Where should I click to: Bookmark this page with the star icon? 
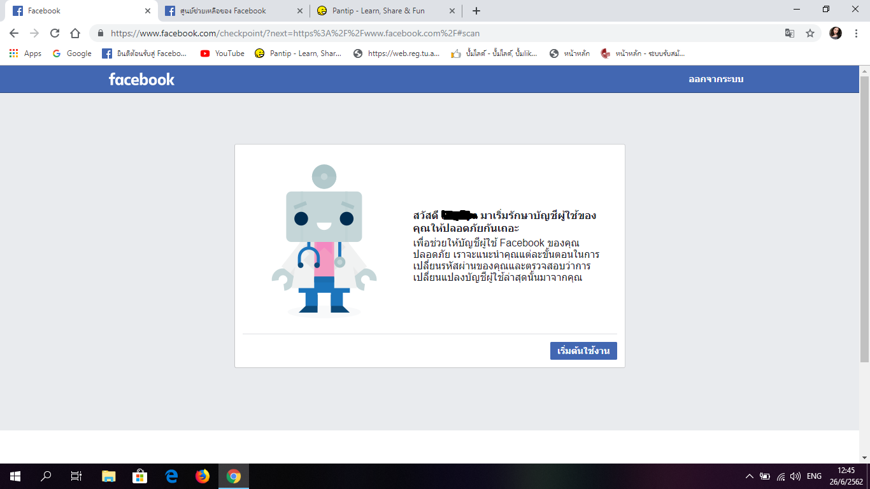click(x=810, y=33)
